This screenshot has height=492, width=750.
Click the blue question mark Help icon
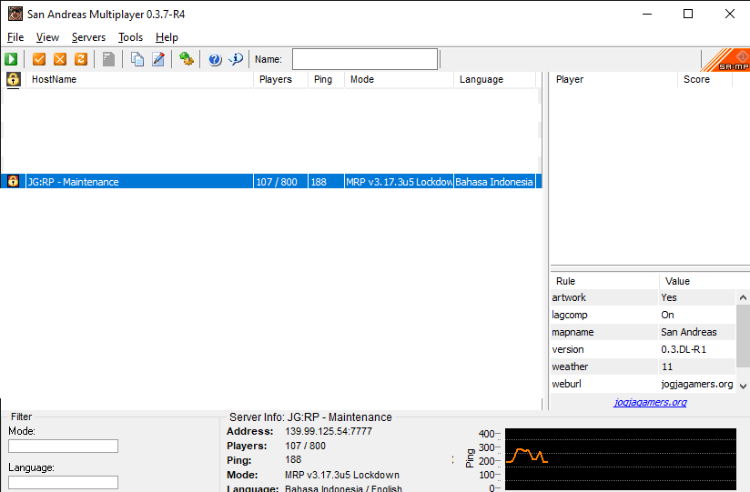[215, 59]
